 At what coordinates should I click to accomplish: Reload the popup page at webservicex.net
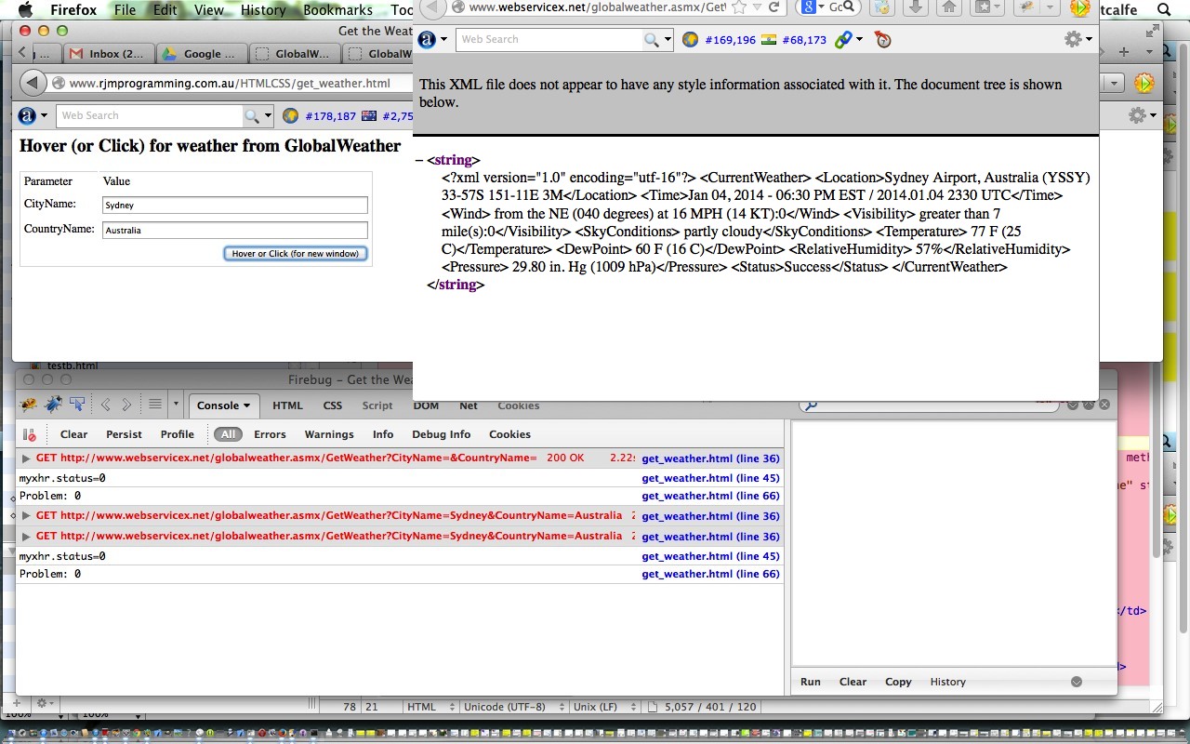(x=773, y=7)
